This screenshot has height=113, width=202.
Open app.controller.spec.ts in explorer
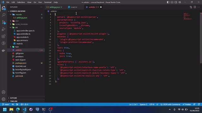click(x=26, y=31)
